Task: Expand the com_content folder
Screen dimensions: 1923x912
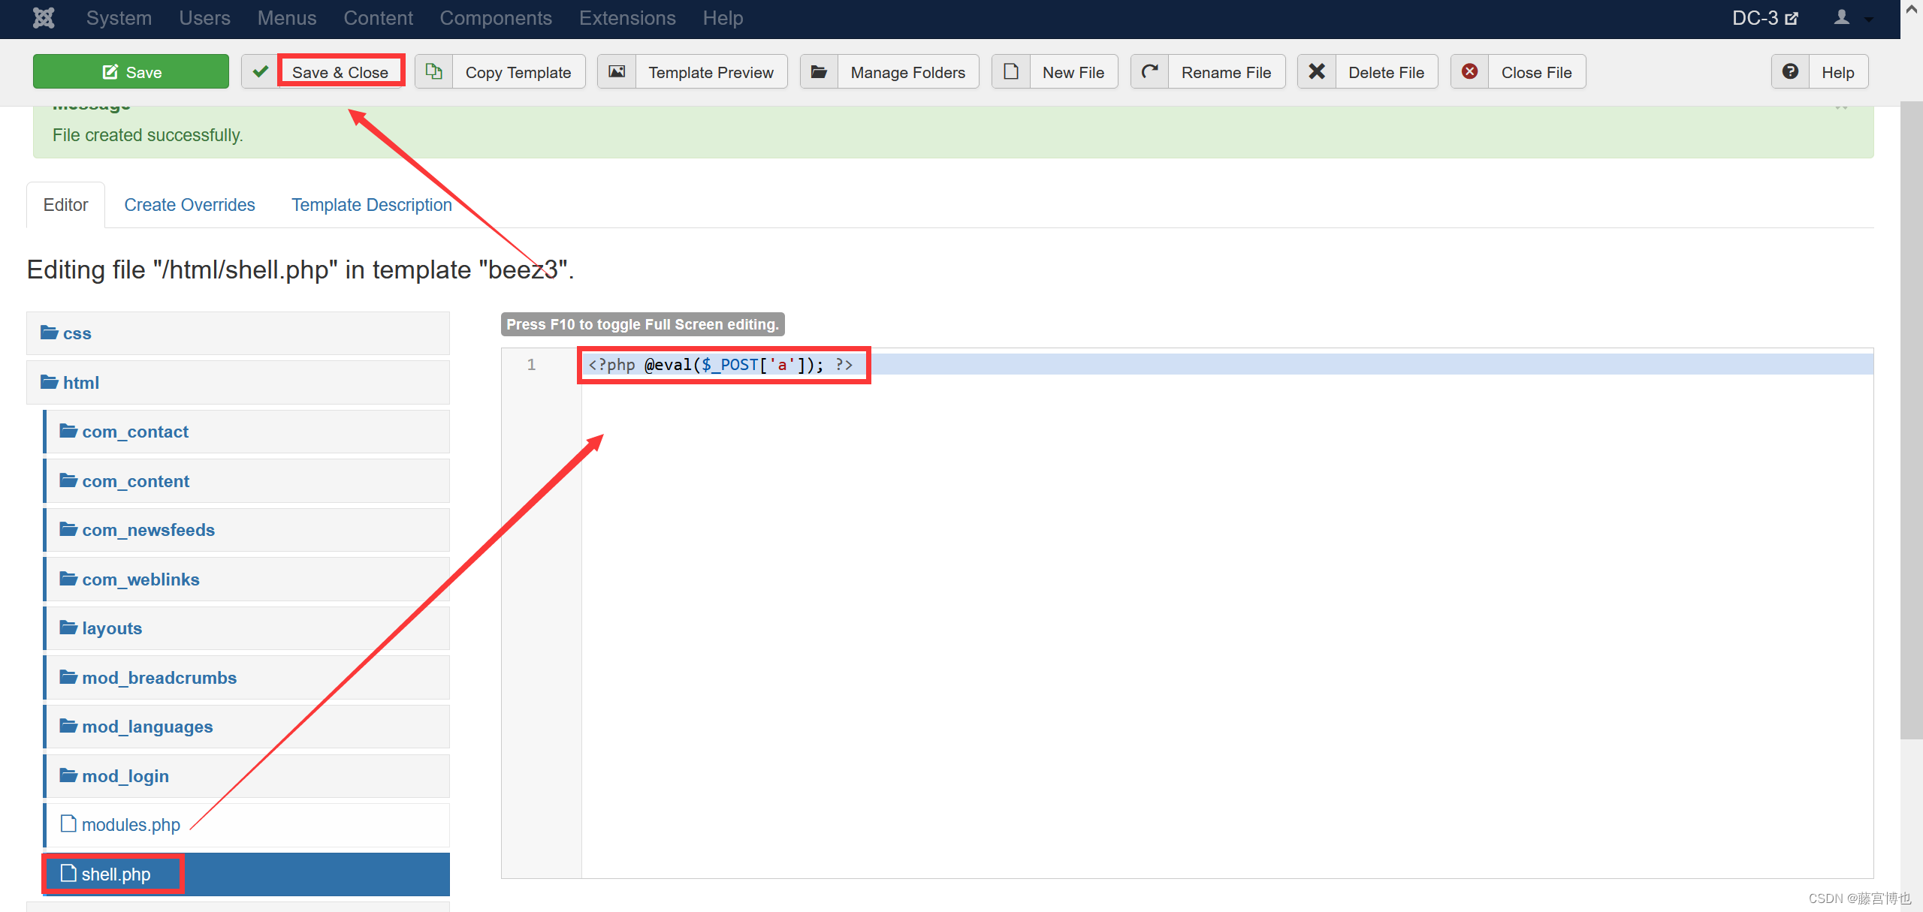Action: pyautogui.click(x=135, y=481)
